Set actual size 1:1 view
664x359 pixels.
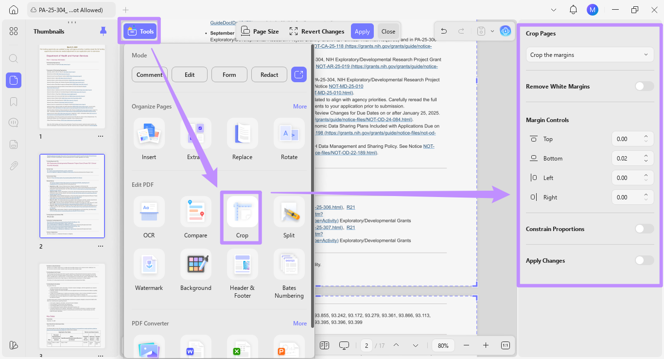point(506,345)
